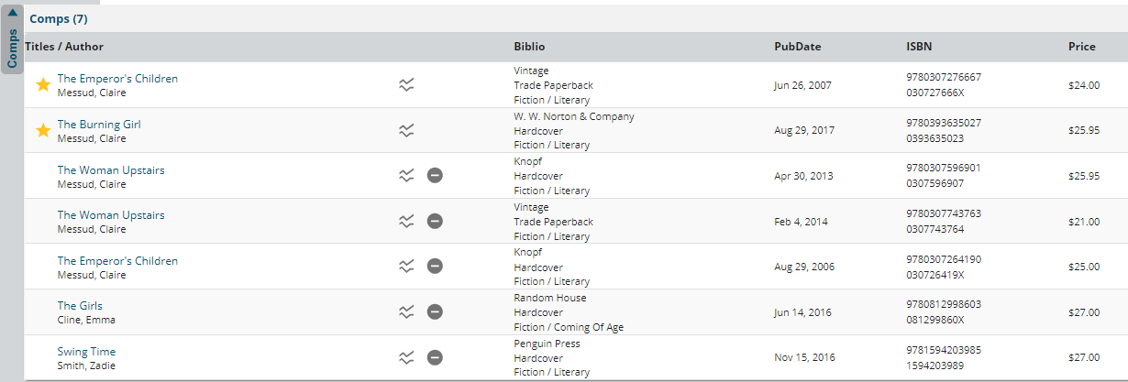Select the vertical Comps side tab
The height and width of the screenshot is (382, 1128).
(12, 48)
